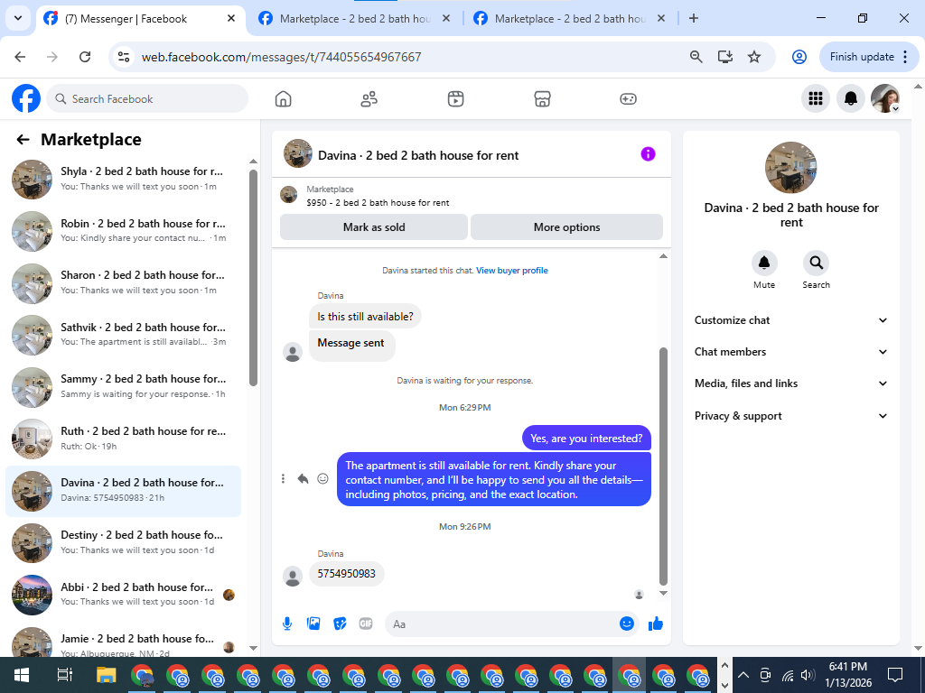Screen dimensions: 925x693
Task: Open Robin's conversation in the list
Action: tap(123, 231)
